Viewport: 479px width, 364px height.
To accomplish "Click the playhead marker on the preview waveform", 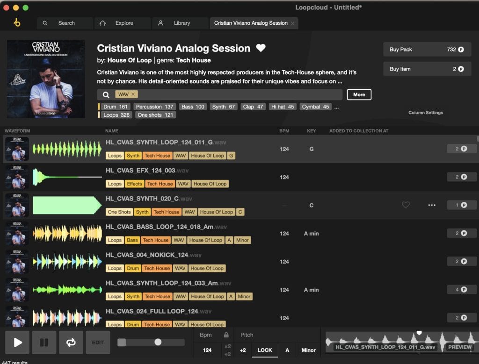I will 419,333.
